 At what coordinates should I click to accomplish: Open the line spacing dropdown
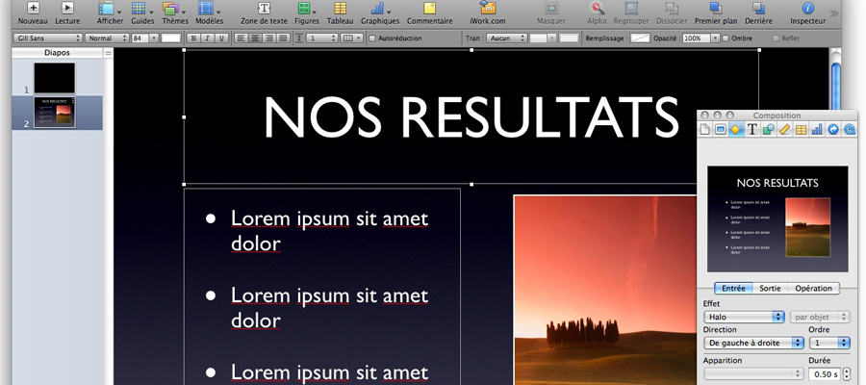[322, 38]
